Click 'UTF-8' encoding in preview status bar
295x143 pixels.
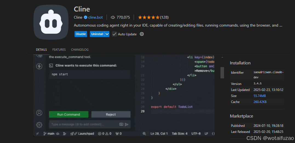point(196,134)
